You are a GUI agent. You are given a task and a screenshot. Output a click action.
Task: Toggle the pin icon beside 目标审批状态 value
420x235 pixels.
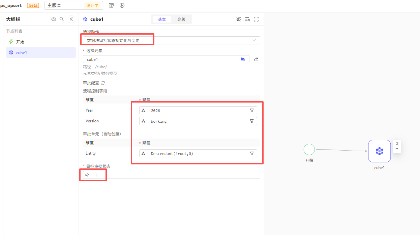87,175
